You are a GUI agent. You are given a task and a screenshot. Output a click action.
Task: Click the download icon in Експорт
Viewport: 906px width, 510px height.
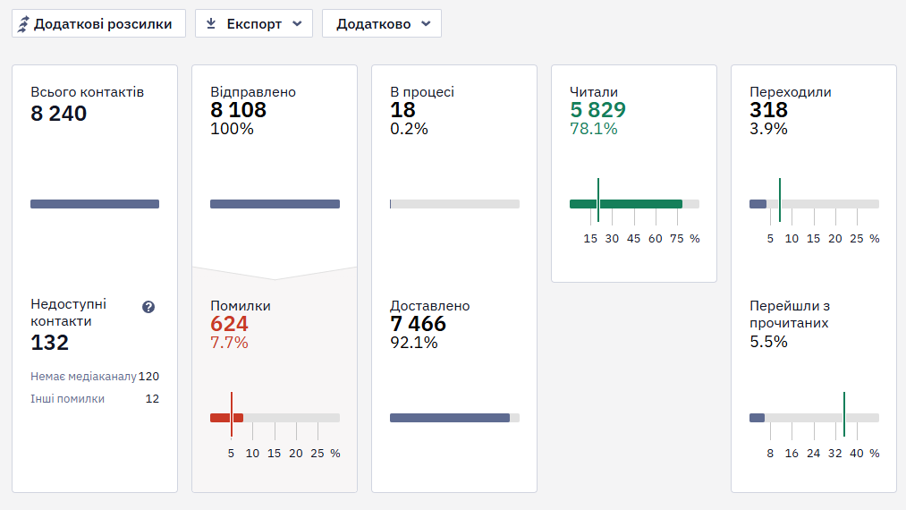click(x=211, y=23)
